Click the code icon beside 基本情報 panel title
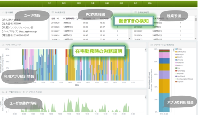The width and height of the screenshot is (198, 115). point(3,12)
